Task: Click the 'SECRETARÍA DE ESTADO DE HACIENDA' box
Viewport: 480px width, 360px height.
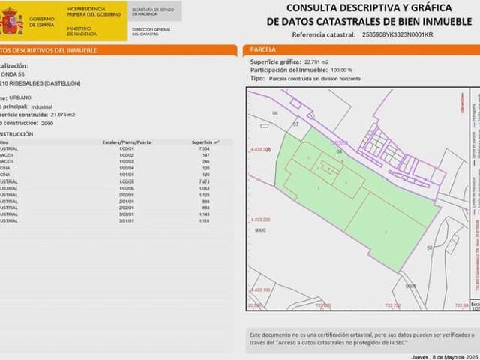Action: click(154, 12)
